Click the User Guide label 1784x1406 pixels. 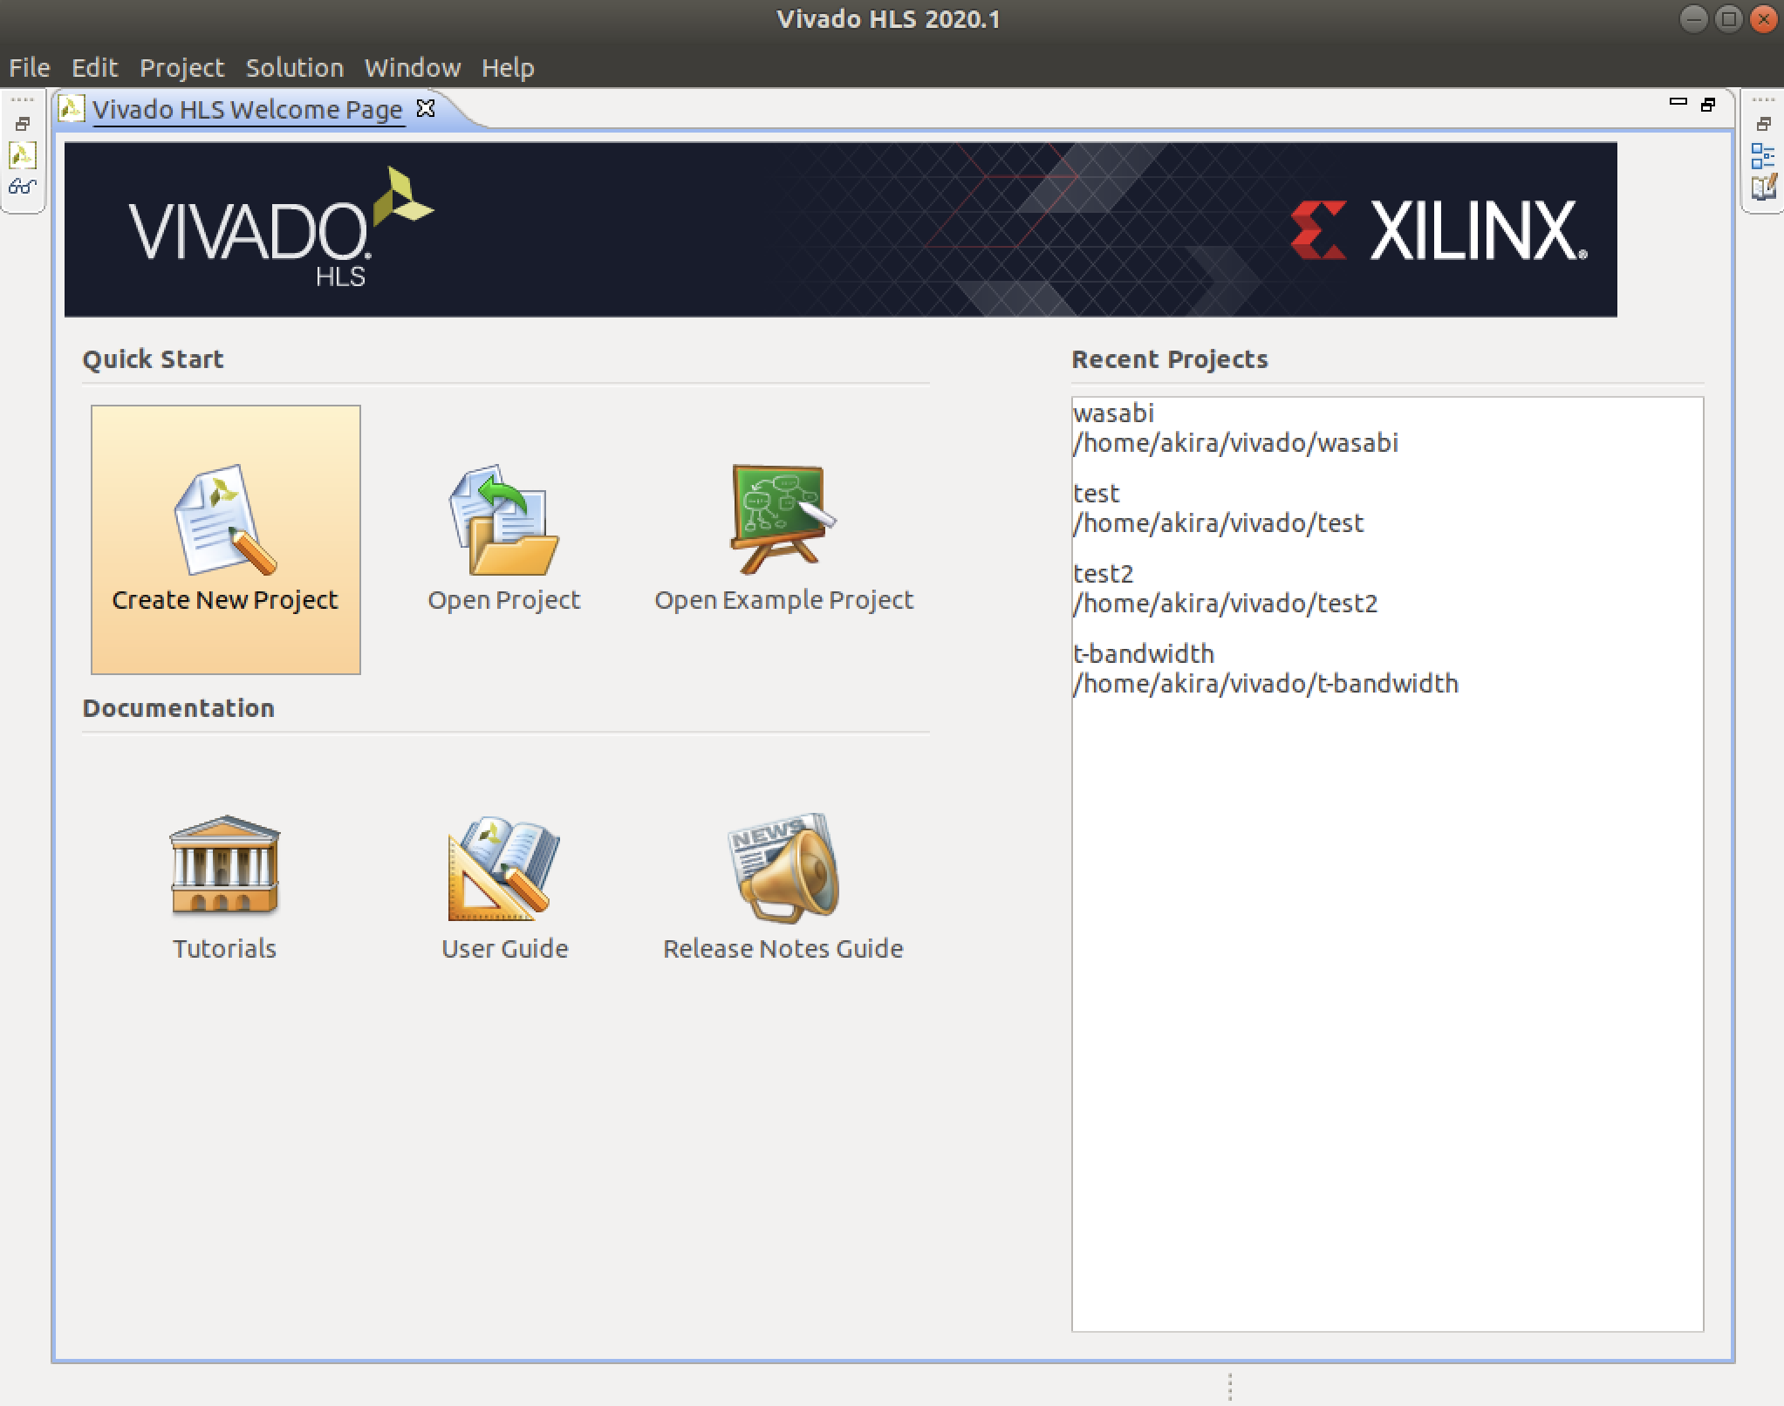[x=504, y=949]
